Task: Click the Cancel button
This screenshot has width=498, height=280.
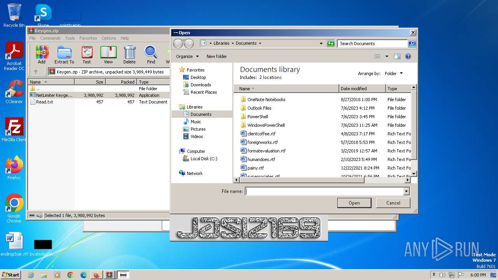Action: [393, 203]
